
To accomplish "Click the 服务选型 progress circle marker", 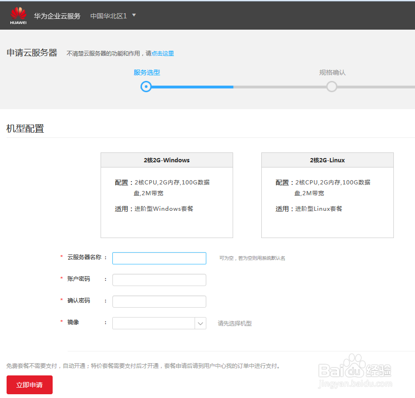I will (146, 87).
